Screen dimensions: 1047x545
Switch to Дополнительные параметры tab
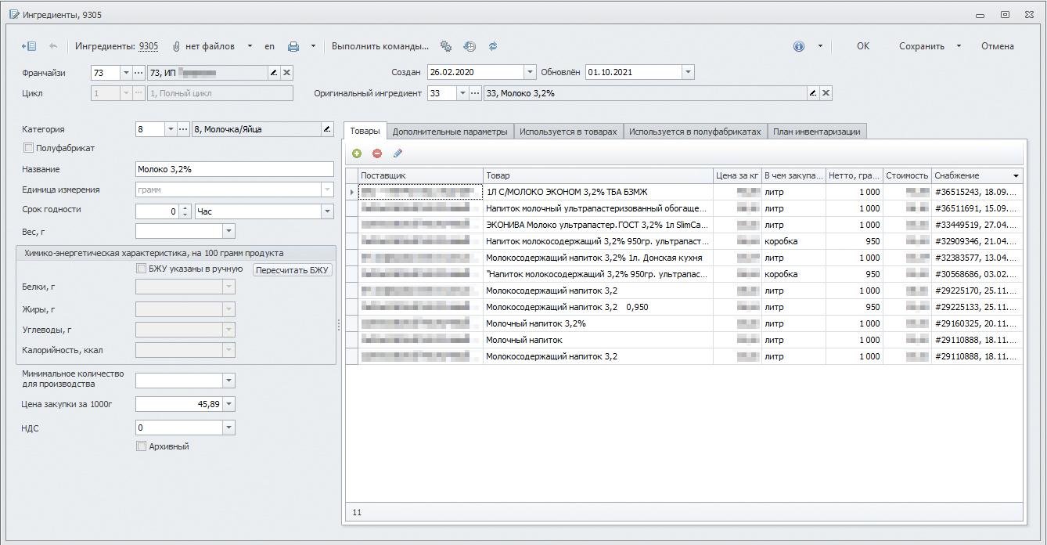(x=450, y=132)
